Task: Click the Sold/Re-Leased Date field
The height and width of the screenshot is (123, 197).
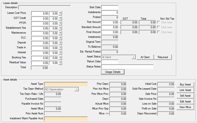Action: tap(166, 89)
